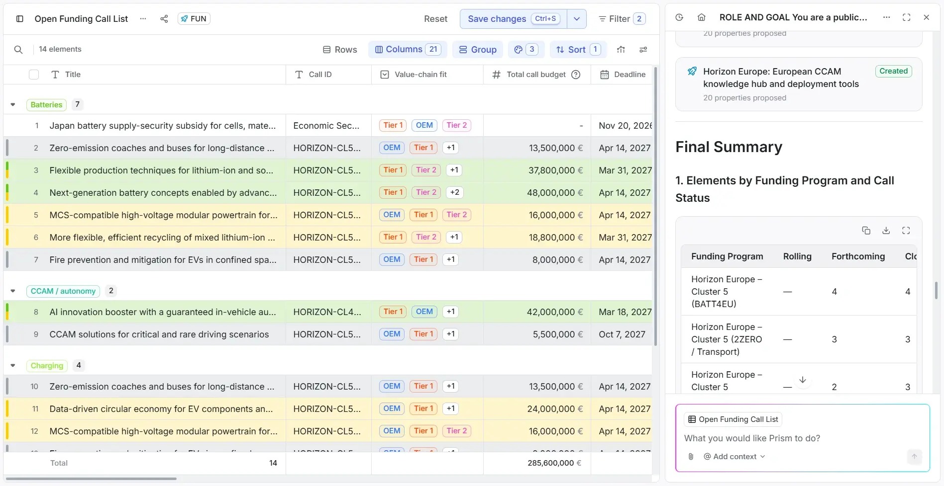The width and height of the screenshot is (944, 486).
Task: Collapse the CCAM / autonomy group
Action: (13, 291)
